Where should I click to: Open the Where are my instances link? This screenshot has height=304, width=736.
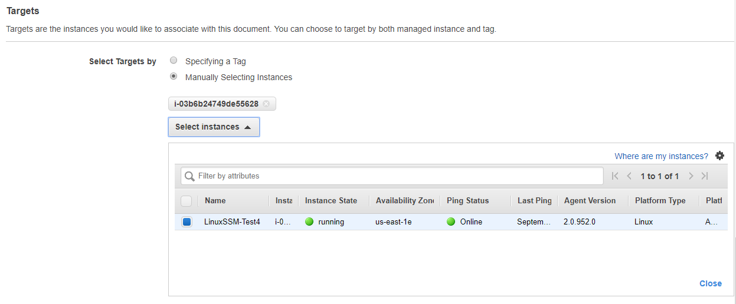click(661, 156)
